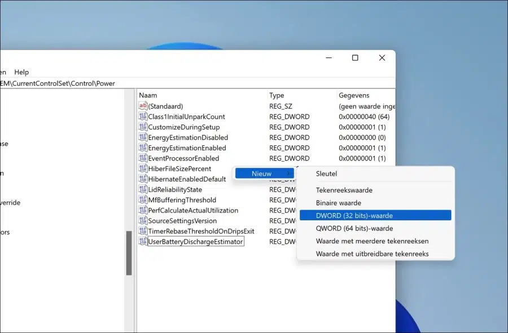
Task: Click the CustomizeDuringSetup DWORD icon
Action: coord(143,127)
